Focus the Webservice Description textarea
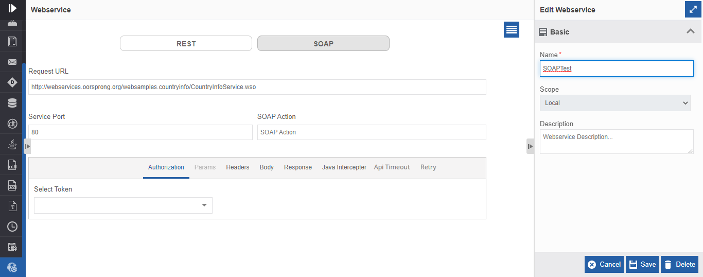 pyautogui.click(x=617, y=142)
